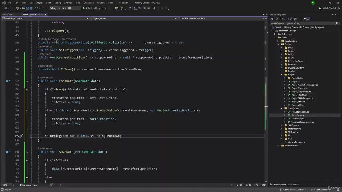Click the Properties wrench icon
This screenshot has height=192, width=342.
[x=304, y=19]
